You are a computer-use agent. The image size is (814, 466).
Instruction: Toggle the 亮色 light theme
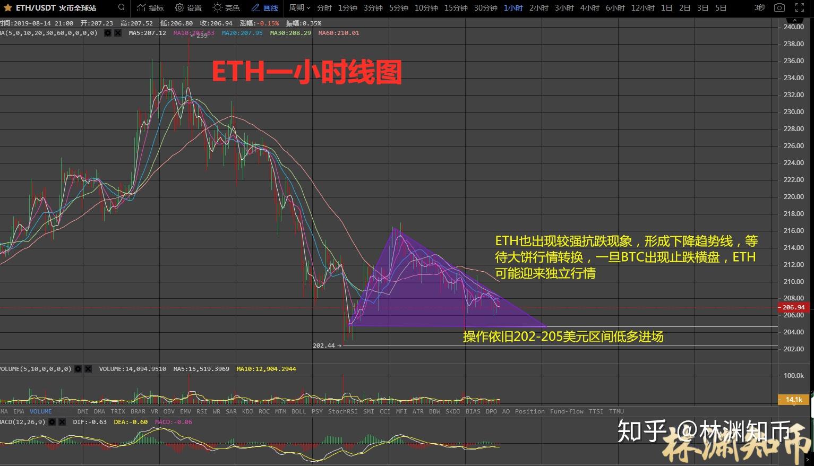tap(226, 8)
